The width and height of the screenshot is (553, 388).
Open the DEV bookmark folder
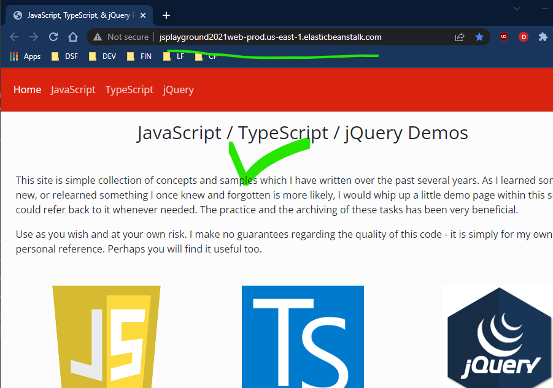(102, 56)
